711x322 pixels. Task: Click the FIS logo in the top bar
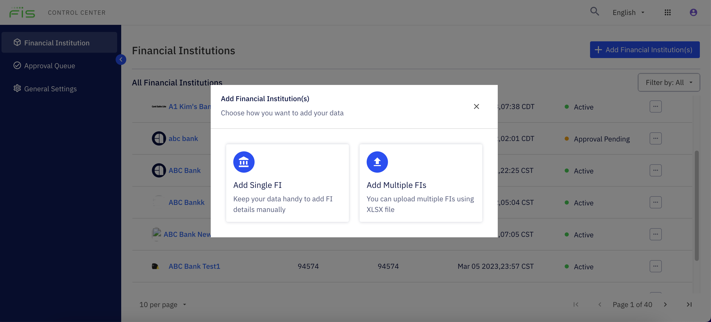22,12
